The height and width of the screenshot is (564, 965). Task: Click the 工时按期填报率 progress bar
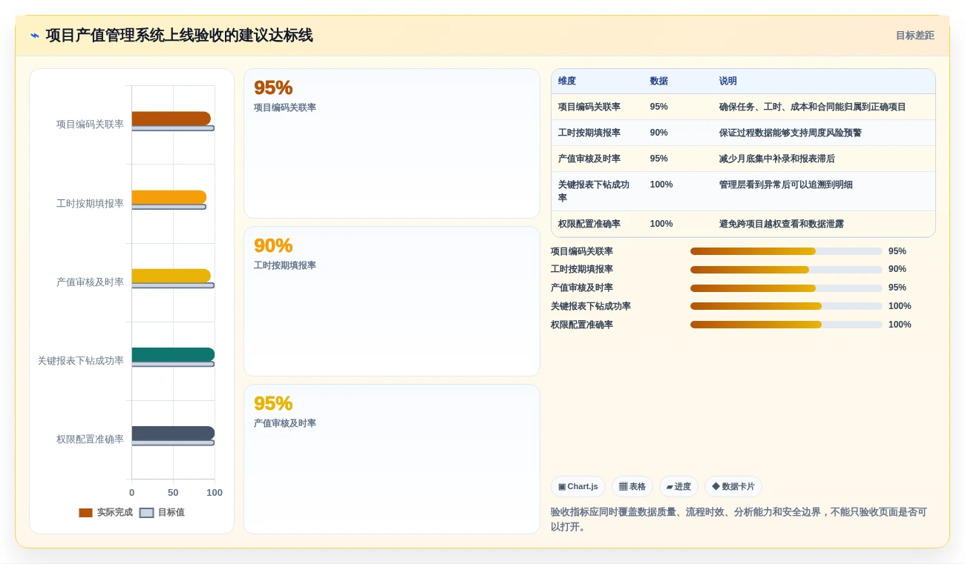click(786, 270)
